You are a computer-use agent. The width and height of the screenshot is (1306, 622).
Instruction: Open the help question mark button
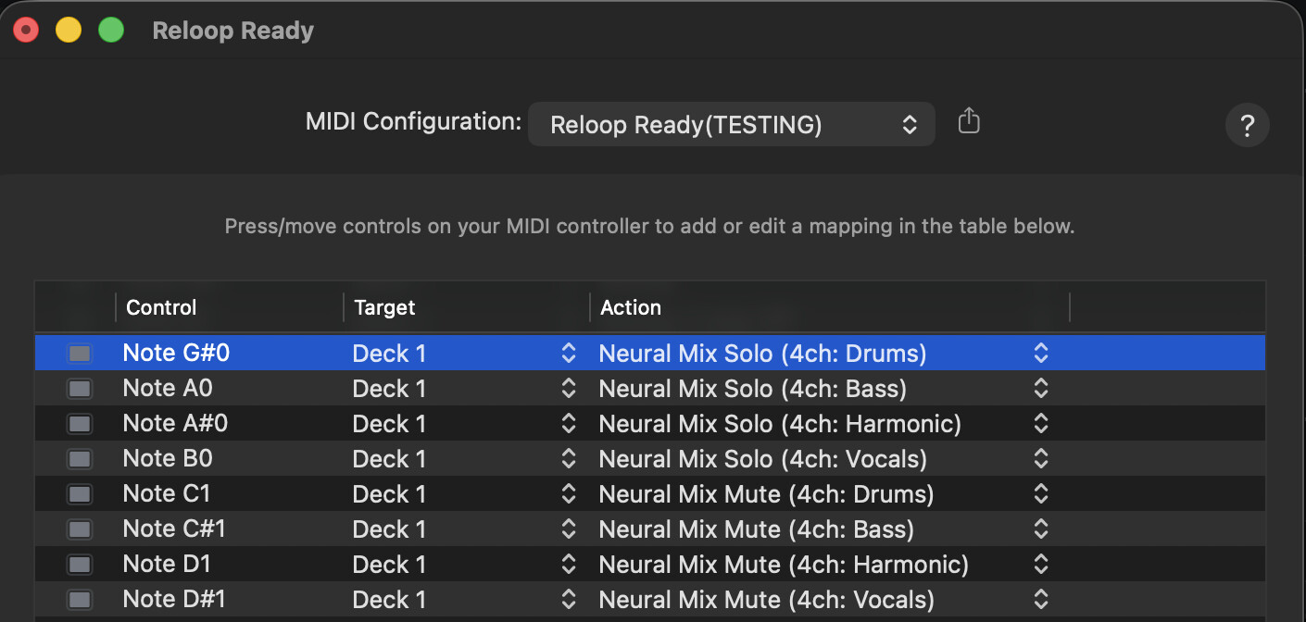[1247, 125]
